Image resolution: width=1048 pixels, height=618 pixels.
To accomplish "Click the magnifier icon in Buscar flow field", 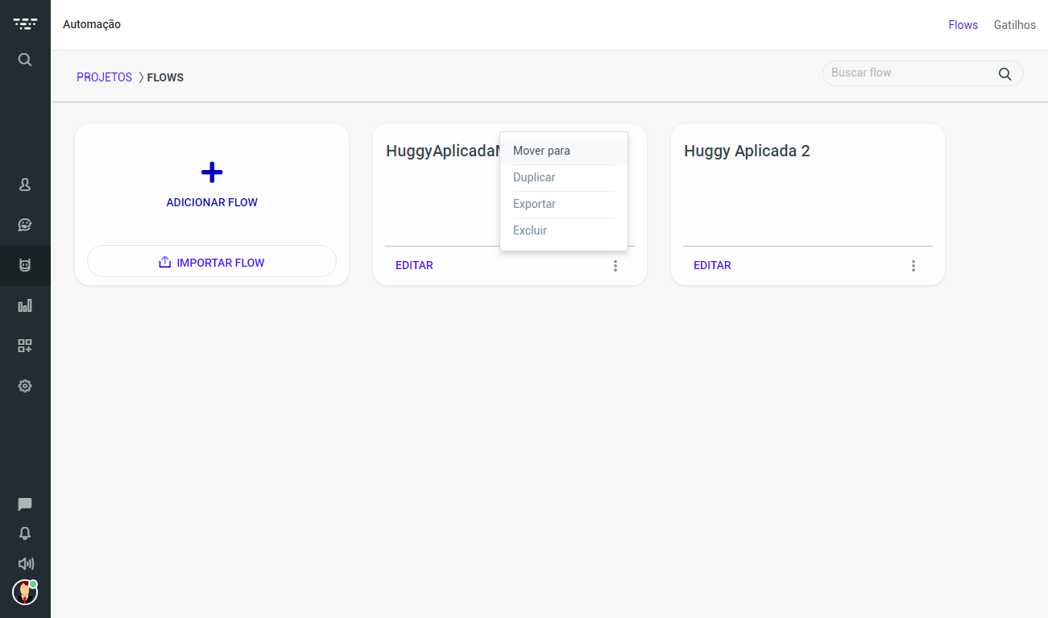I will (x=1005, y=73).
